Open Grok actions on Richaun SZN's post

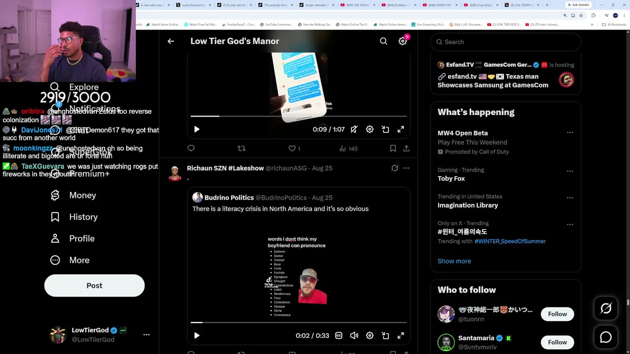click(x=395, y=168)
